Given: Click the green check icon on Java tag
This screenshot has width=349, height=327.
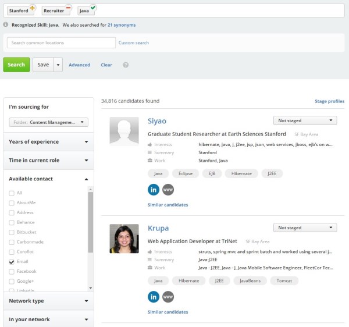Looking at the screenshot, I should (x=93, y=8).
